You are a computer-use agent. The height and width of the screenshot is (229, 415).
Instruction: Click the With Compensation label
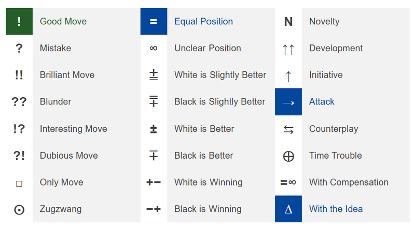[x=349, y=182]
